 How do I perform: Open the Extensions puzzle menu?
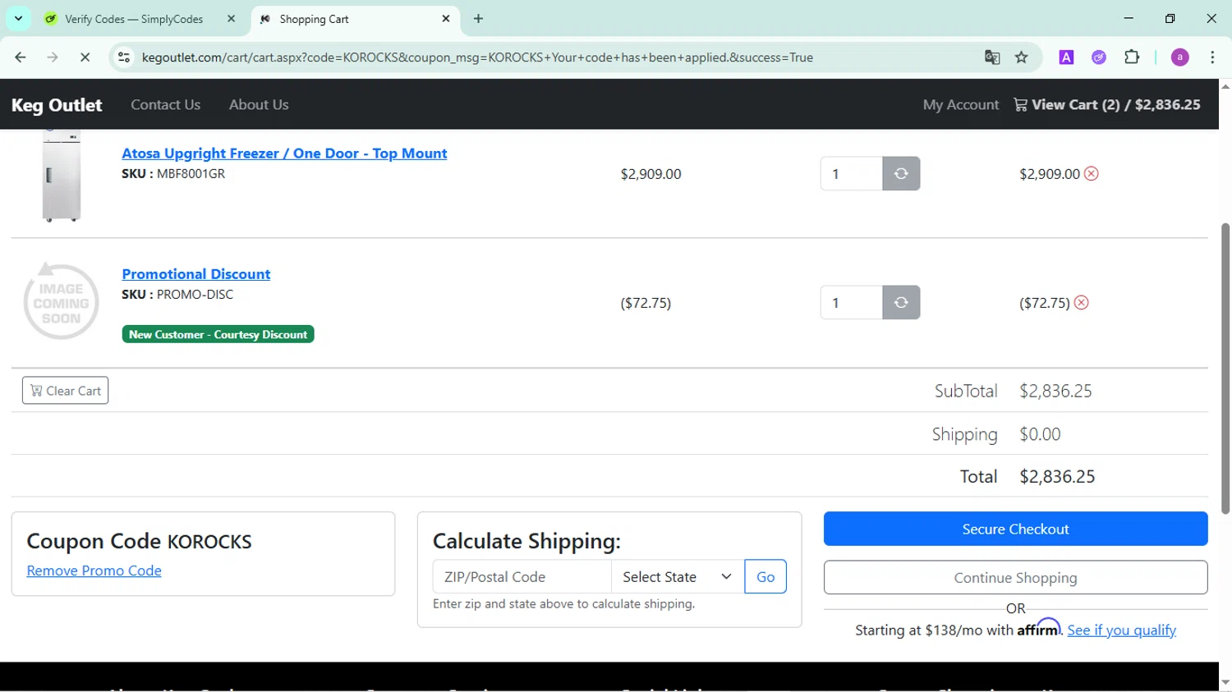(x=1132, y=57)
